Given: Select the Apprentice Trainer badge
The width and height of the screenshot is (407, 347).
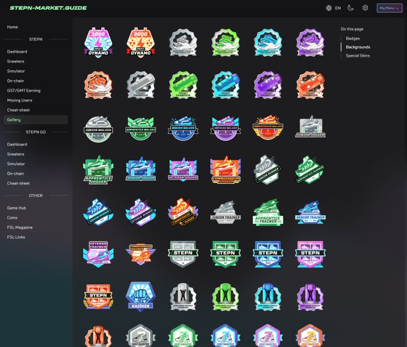Looking at the screenshot, I should 268,212.
